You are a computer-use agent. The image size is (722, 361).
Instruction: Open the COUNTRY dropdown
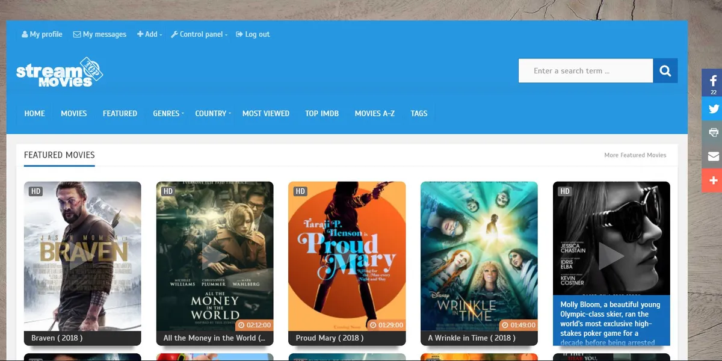[x=211, y=113]
